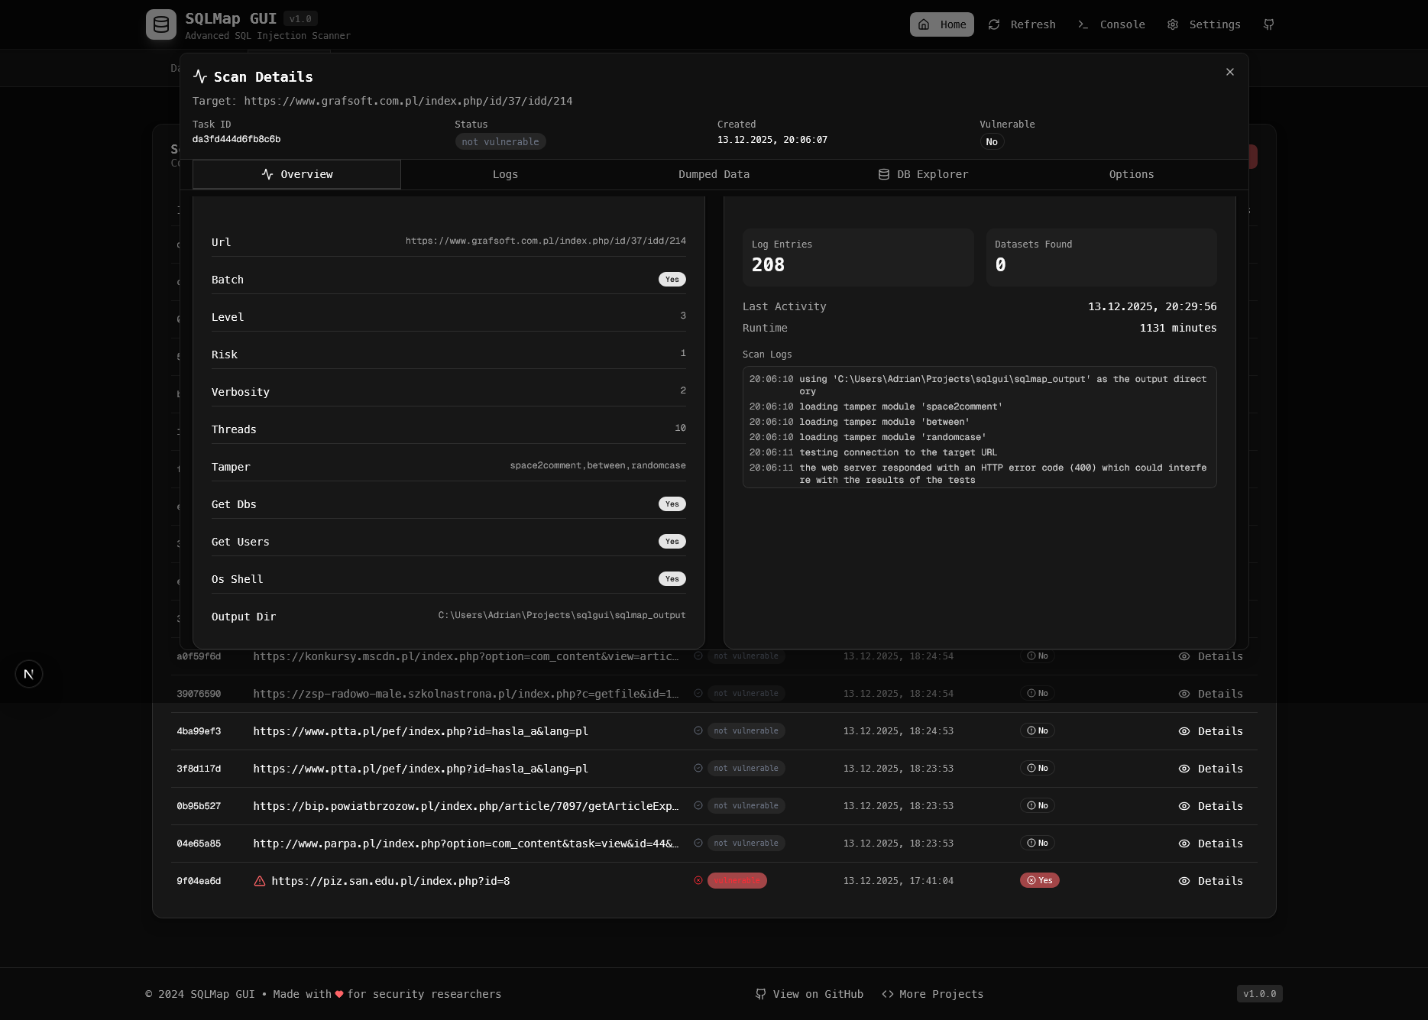The image size is (1428, 1020).
Task: Click the eye icon beside vulnerable scan Details
Action: click(1184, 881)
